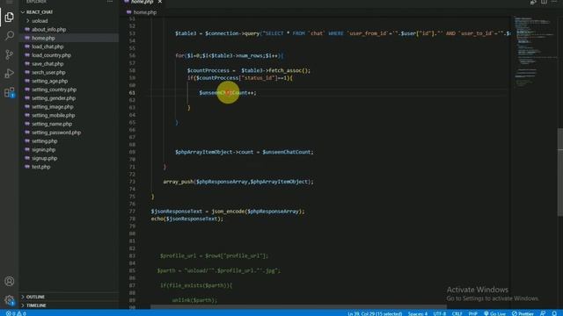Open serch_user.php file
The width and height of the screenshot is (563, 316).
point(48,72)
